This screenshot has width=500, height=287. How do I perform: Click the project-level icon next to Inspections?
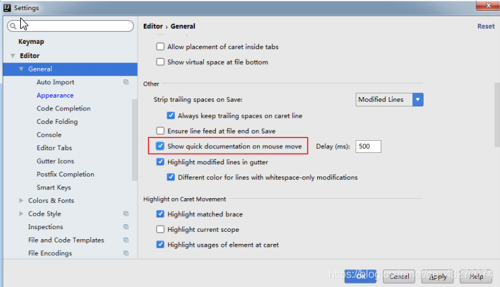coord(126,227)
